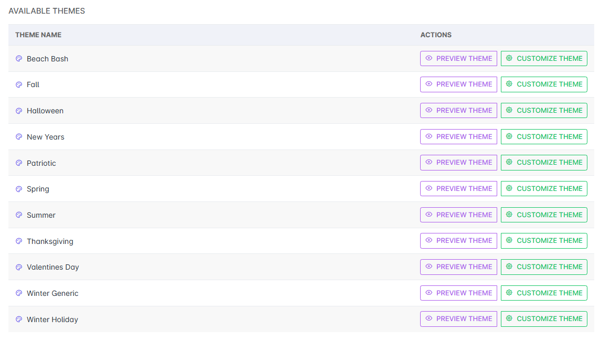Preview the Winter Holiday theme

tap(458, 319)
